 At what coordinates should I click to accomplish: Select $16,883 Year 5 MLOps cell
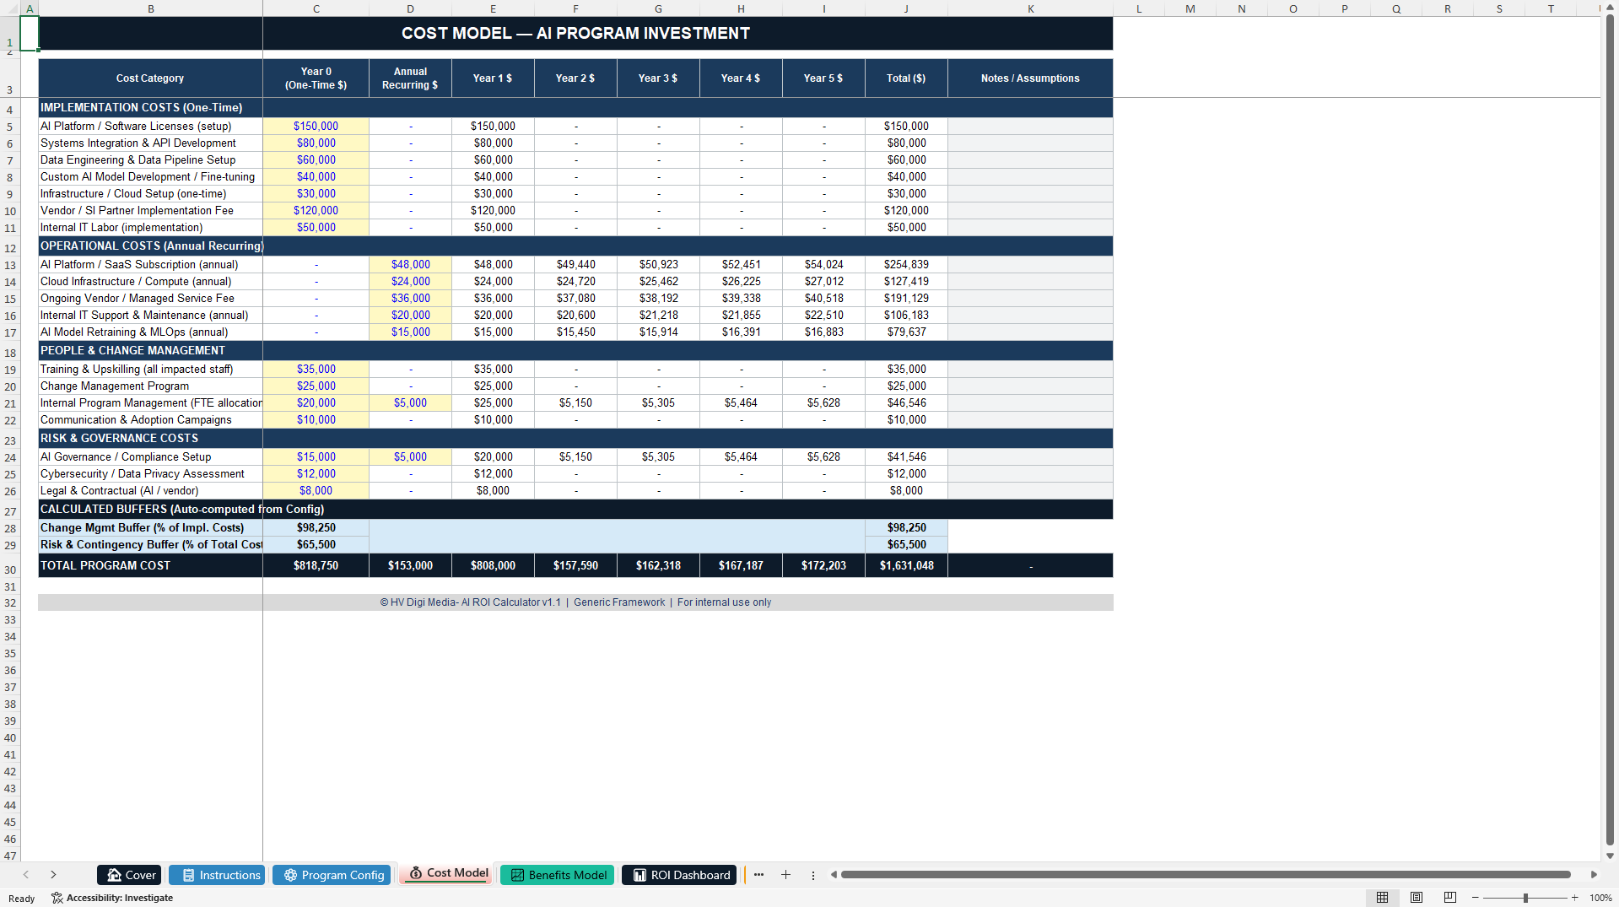[x=823, y=332]
